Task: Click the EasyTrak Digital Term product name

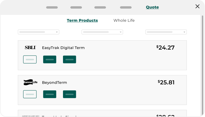Action: point(63,48)
